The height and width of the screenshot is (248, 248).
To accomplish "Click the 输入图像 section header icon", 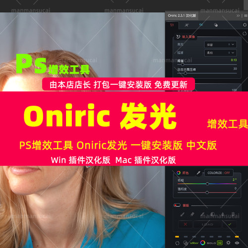I will click(x=178, y=37).
